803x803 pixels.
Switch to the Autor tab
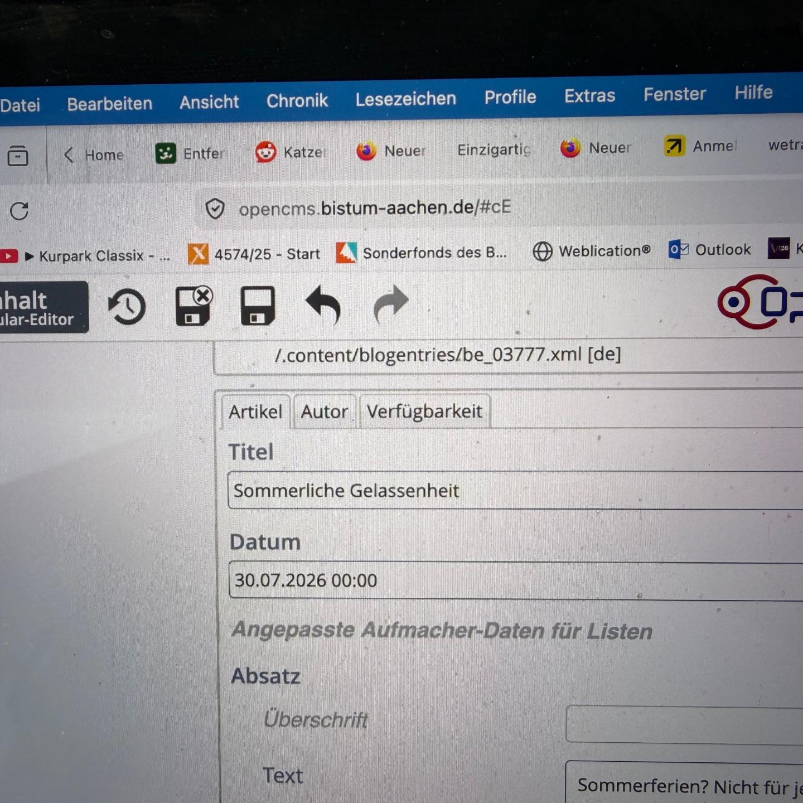pyautogui.click(x=324, y=412)
